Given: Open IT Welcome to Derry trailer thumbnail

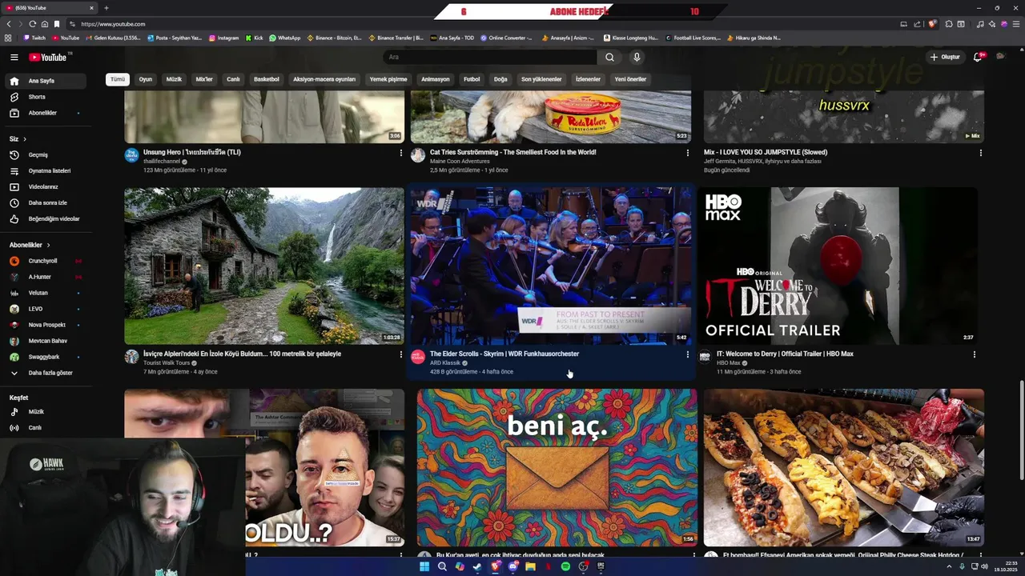Looking at the screenshot, I should 837,266.
